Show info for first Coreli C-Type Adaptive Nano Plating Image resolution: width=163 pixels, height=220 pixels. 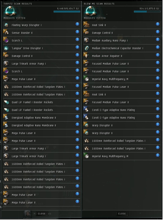(158, 109)
